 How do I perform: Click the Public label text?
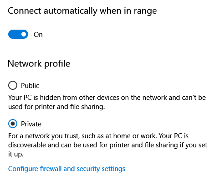click(30, 86)
